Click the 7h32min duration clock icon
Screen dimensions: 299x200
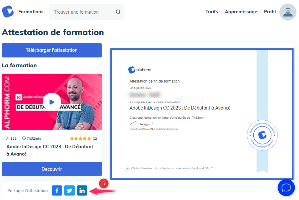(24, 138)
